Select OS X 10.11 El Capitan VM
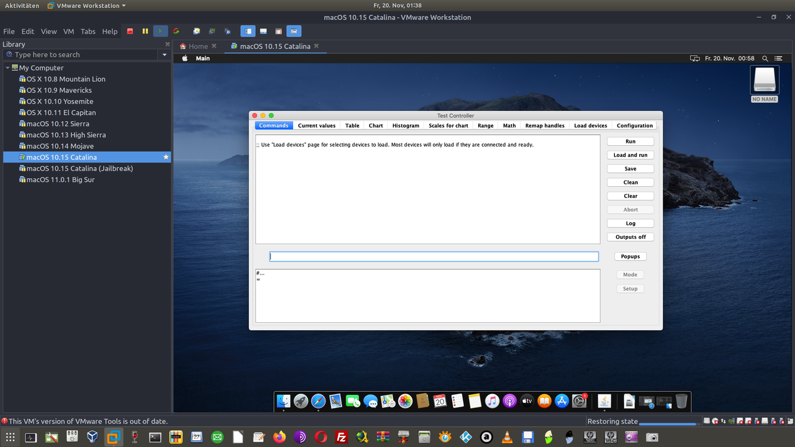795x447 pixels. 61,112
